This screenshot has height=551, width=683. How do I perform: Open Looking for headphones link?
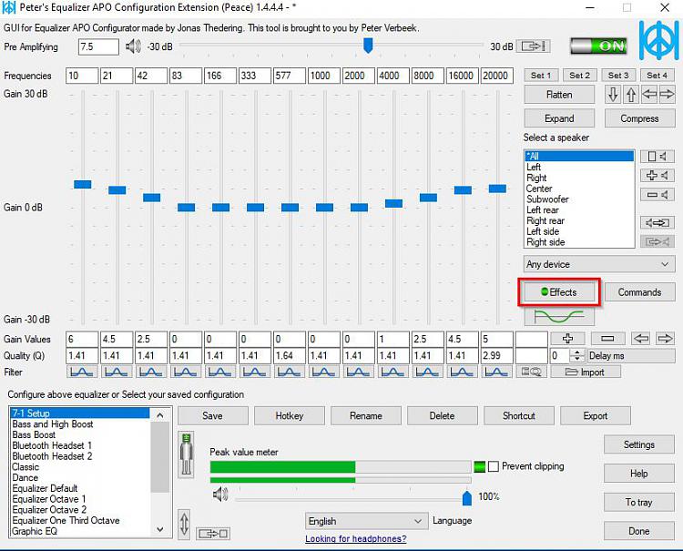[355, 539]
